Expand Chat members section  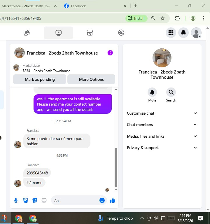[x=162, y=125]
